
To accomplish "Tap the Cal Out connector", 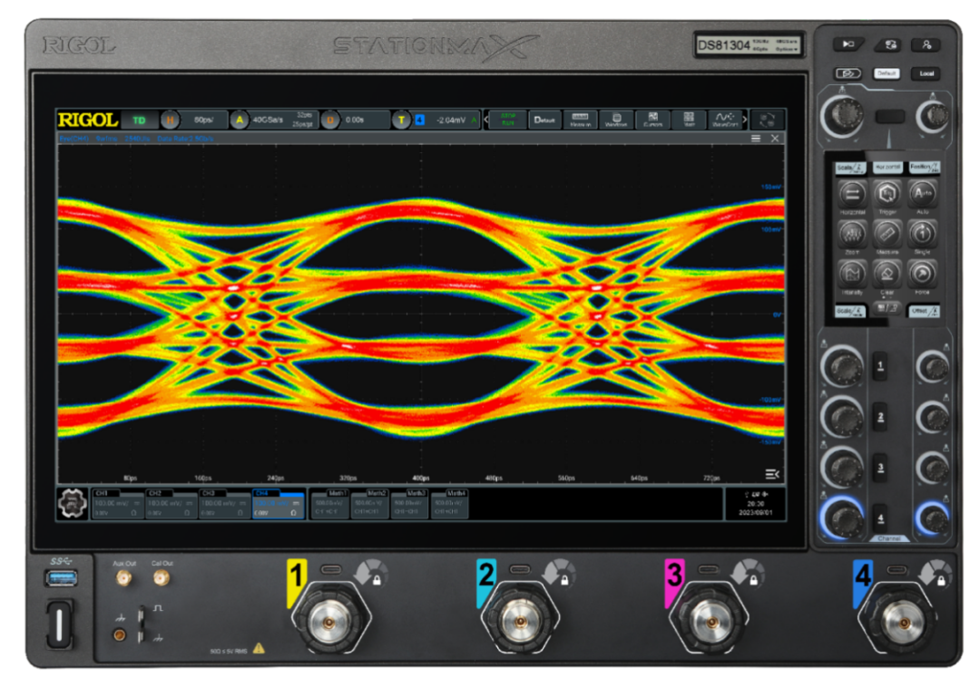I will coord(162,580).
